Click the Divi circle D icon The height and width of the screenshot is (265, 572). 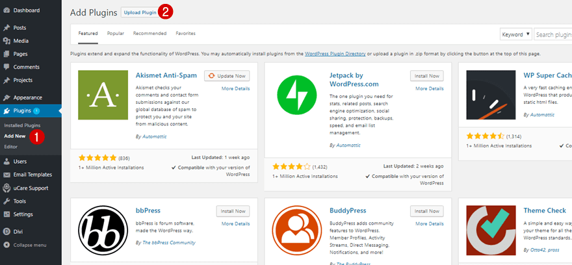pyautogui.click(x=6, y=231)
